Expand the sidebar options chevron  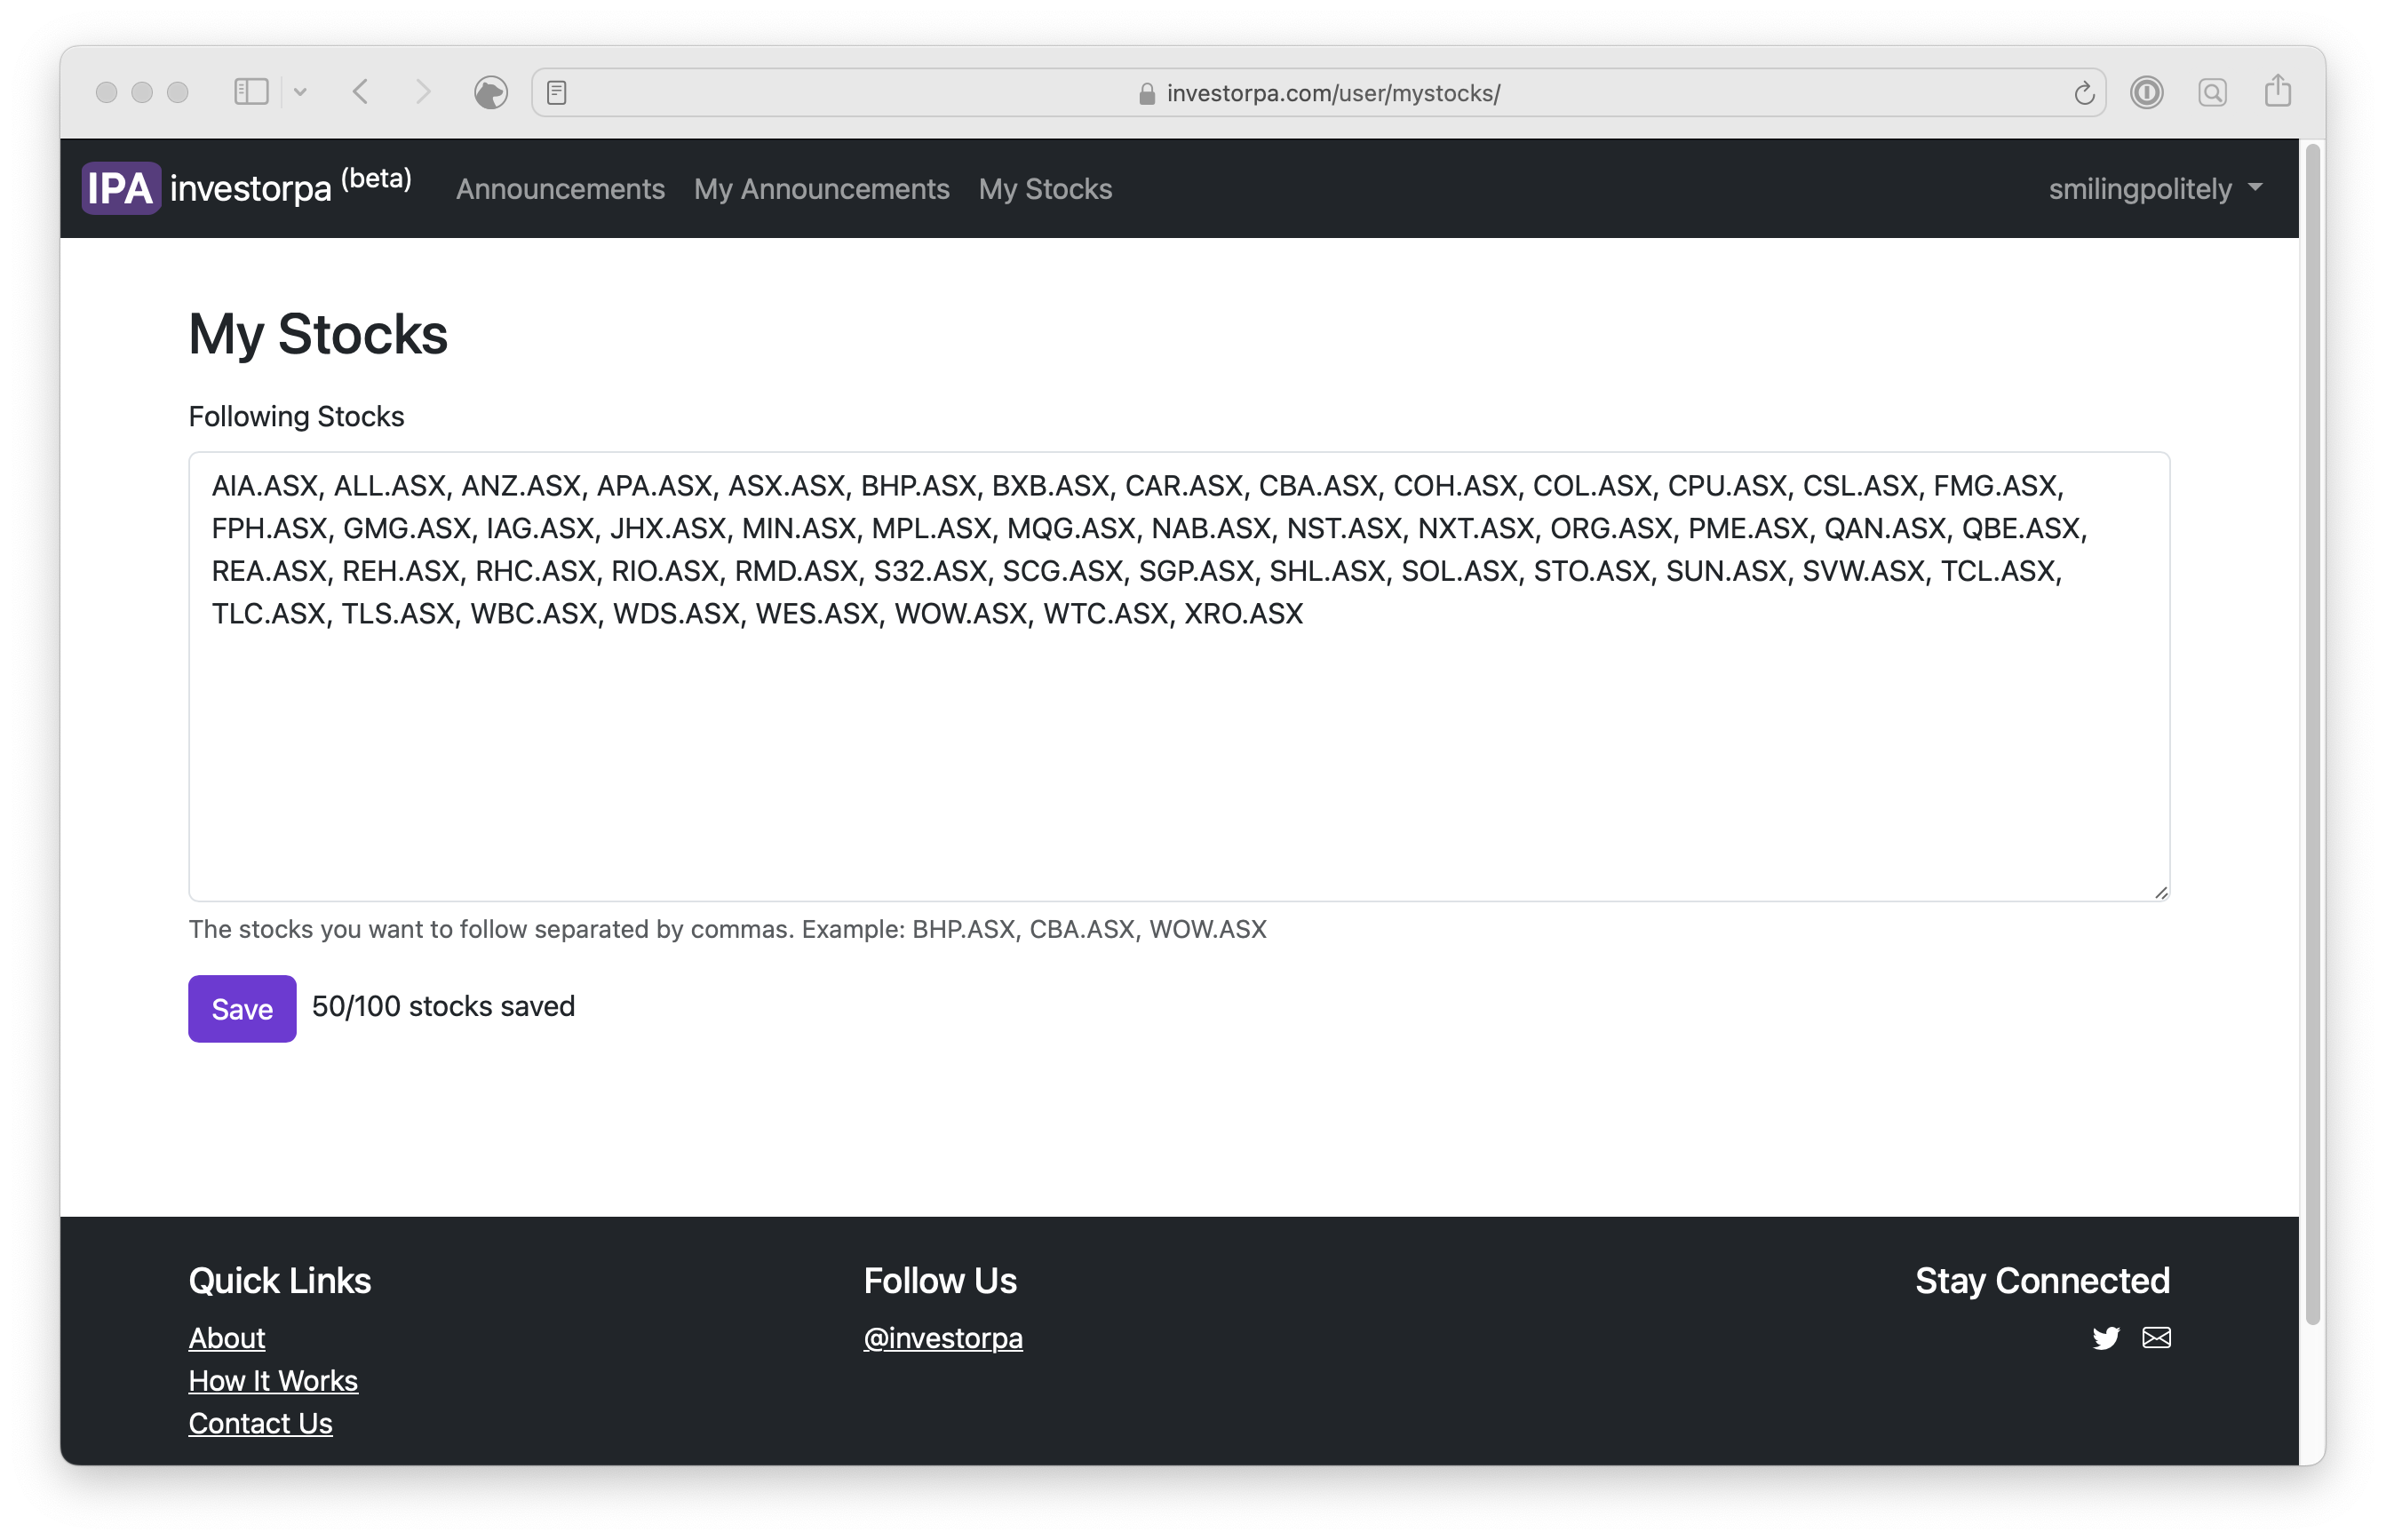point(300,92)
